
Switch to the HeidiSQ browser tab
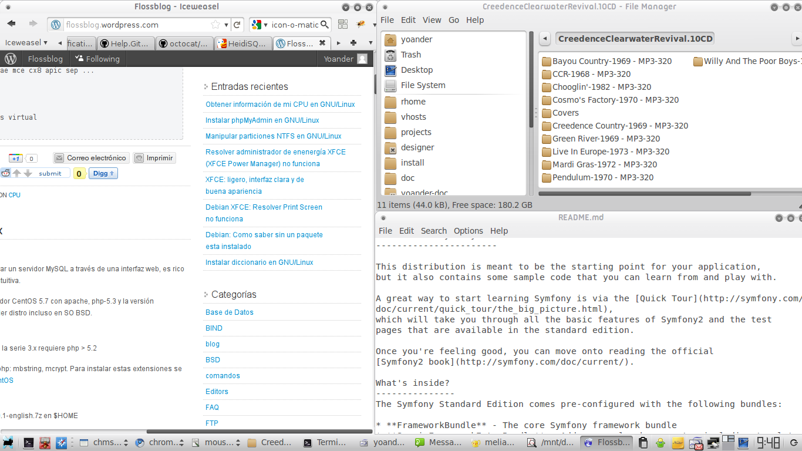243,43
